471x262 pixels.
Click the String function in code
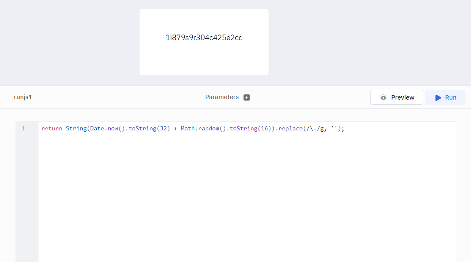point(76,129)
